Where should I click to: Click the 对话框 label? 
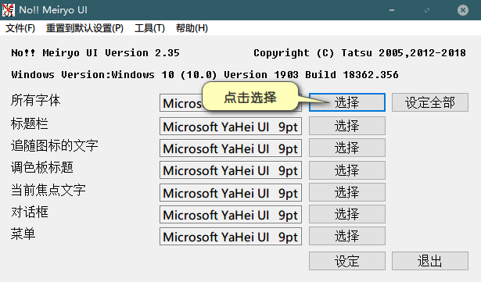tap(30, 212)
